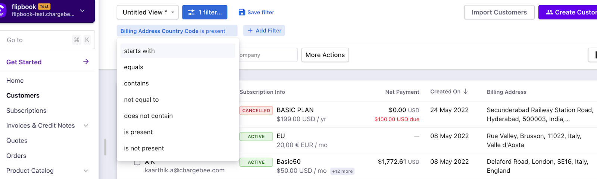Image resolution: width=597 pixels, height=179 pixels.
Task: Expand the flipbook site switcher chevron
Action: 82,10
